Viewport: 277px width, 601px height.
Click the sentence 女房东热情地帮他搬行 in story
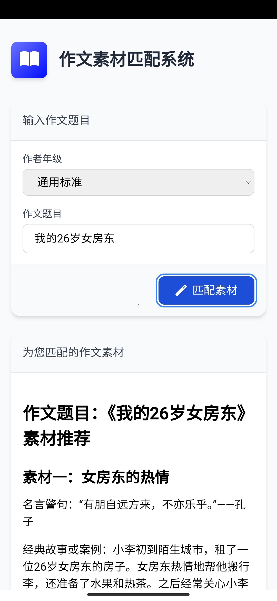coord(193,567)
